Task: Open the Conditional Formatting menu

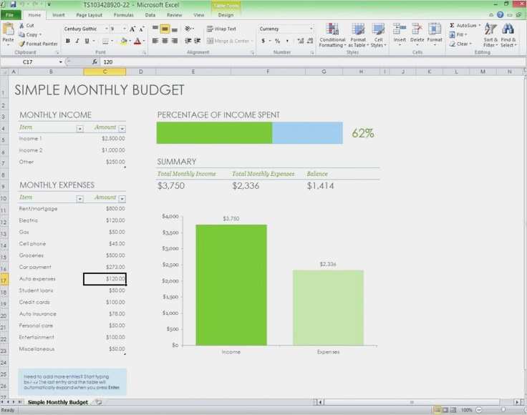Action: (332, 35)
